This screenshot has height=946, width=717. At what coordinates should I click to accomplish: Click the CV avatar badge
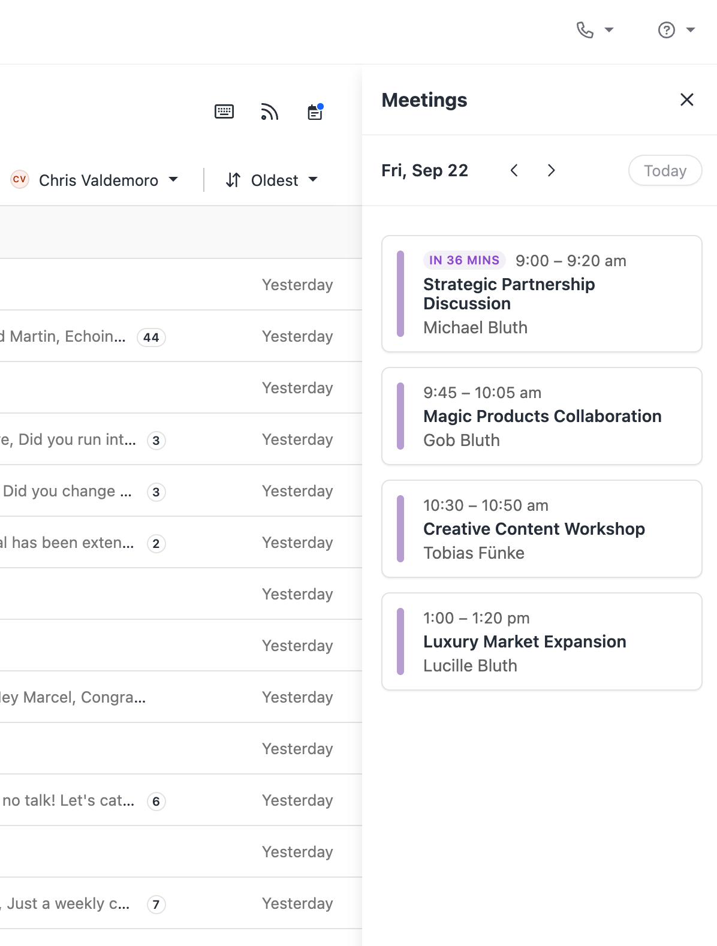pyautogui.click(x=20, y=179)
